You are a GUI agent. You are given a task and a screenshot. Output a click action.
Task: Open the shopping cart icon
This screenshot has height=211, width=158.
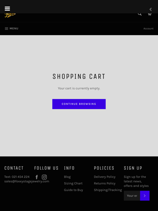(150, 14)
